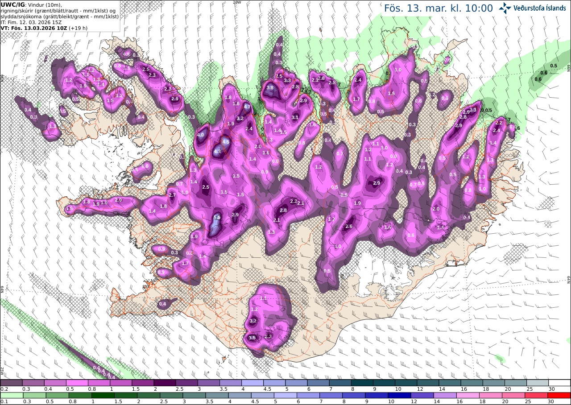Click the 2.7 snowfall value on the map
Screen dimensions: 571x405
(172, 195)
